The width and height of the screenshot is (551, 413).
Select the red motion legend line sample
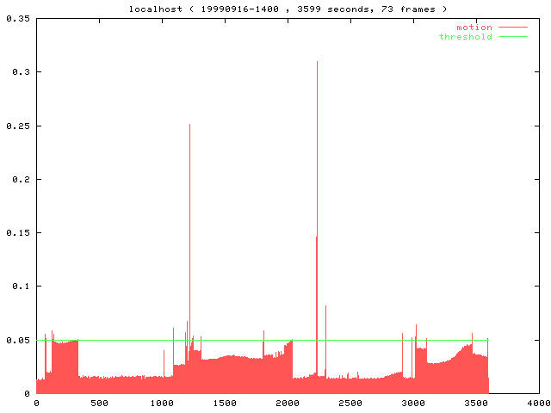513,28
